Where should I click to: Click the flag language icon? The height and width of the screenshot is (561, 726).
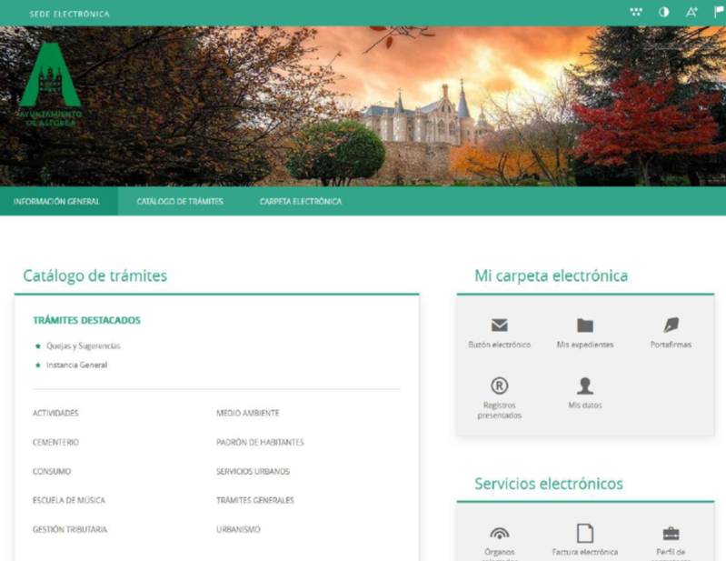coord(719,12)
